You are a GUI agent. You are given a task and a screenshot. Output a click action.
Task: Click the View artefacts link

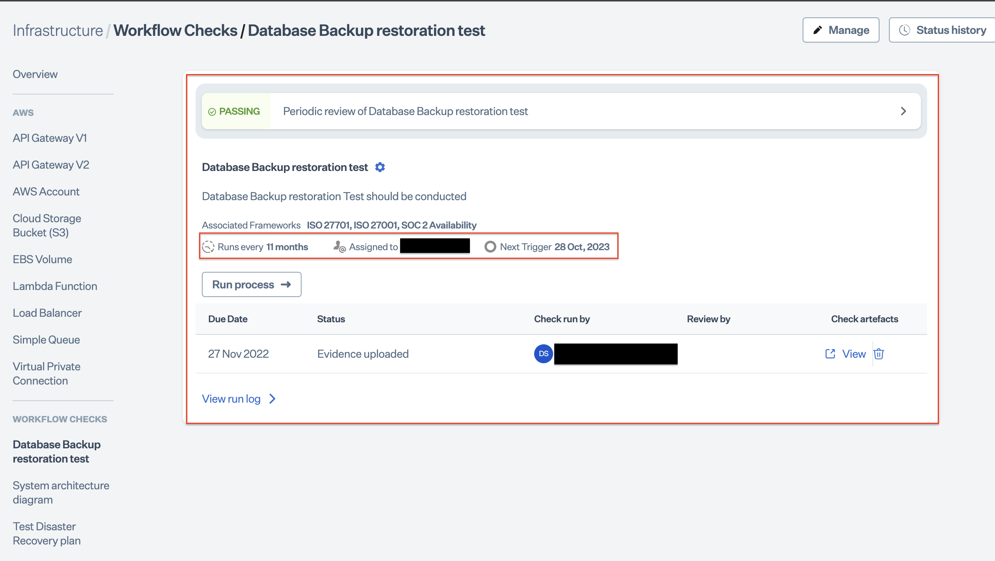coord(854,354)
